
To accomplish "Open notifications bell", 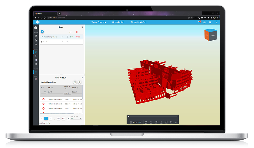I will (199, 22).
